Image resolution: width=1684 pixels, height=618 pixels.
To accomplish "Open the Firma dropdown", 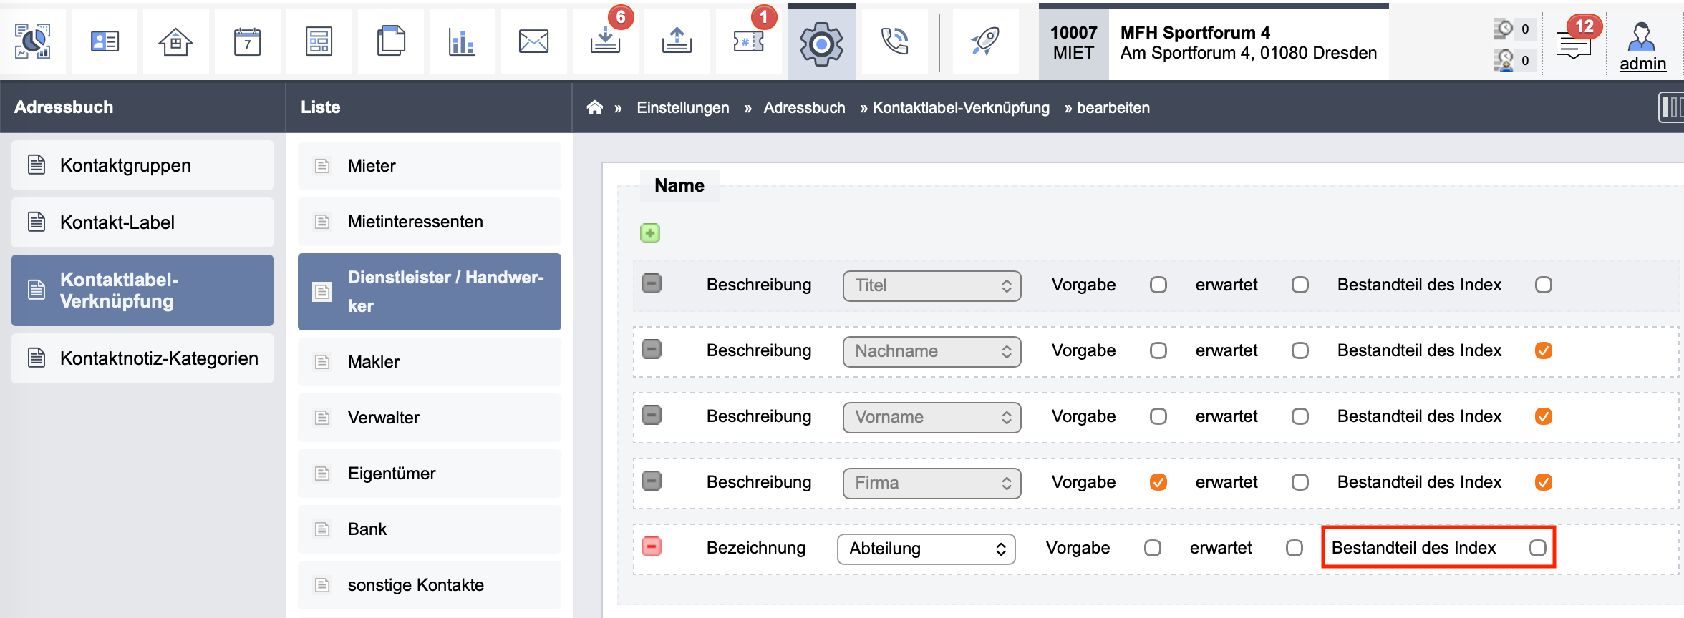I will [x=932, y=483].
